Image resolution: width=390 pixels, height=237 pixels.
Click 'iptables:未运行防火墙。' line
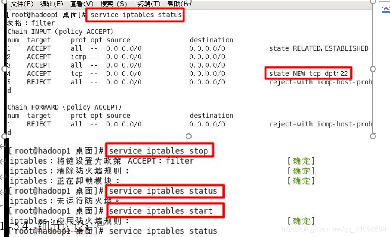65,201
